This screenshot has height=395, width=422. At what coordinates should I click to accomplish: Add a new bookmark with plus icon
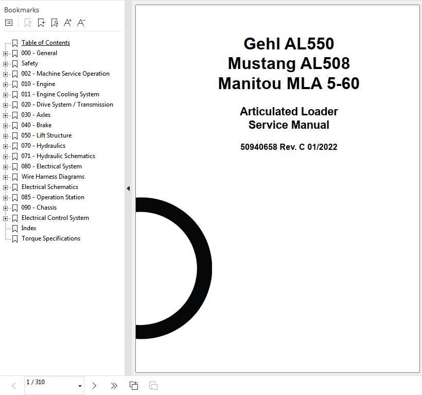(x=41, y=23)
